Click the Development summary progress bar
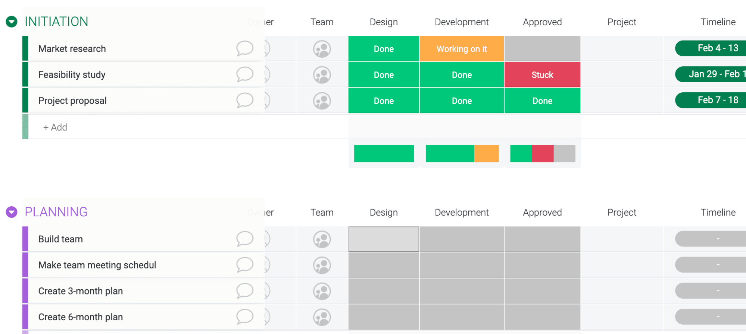This screenshot has width=746, height=334. [462, 153]
